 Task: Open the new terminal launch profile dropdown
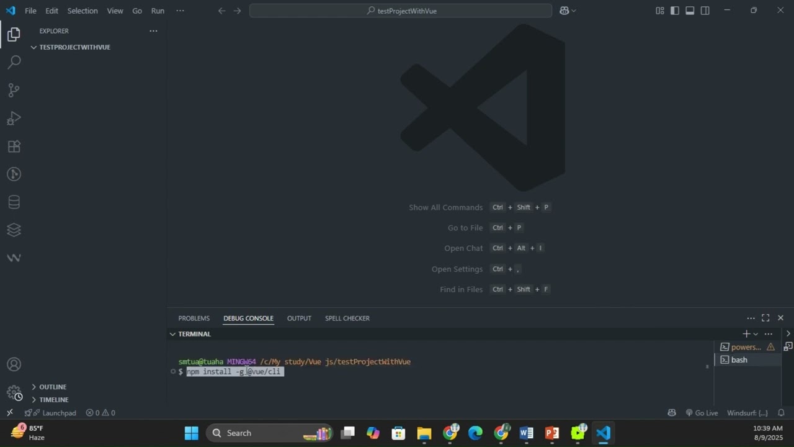(x=756, y=334)
